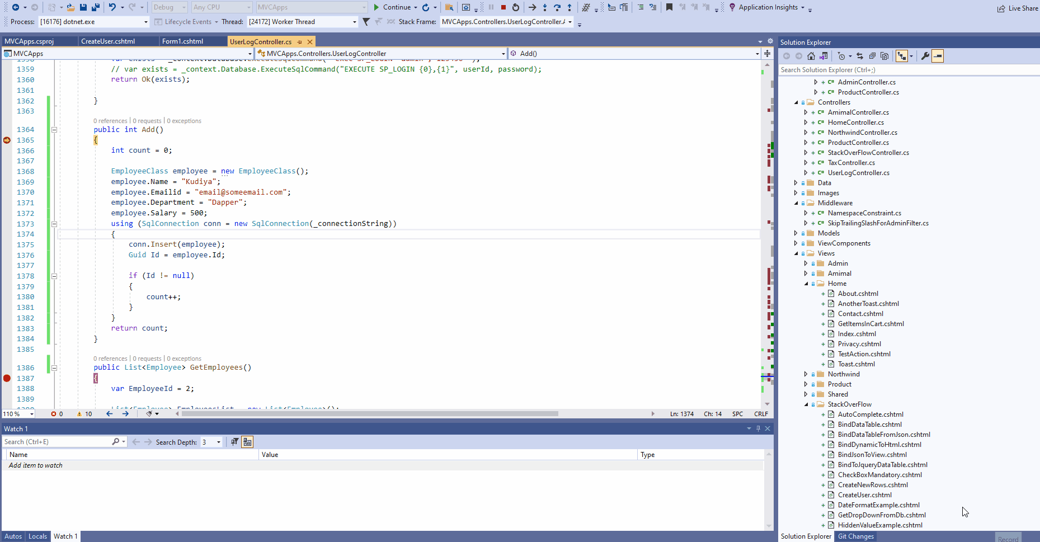Viewport: 1040px width, 542px height.
Task: Toggle the breakpoint indicator on line 1365
Action: click(x=7, y=140)
